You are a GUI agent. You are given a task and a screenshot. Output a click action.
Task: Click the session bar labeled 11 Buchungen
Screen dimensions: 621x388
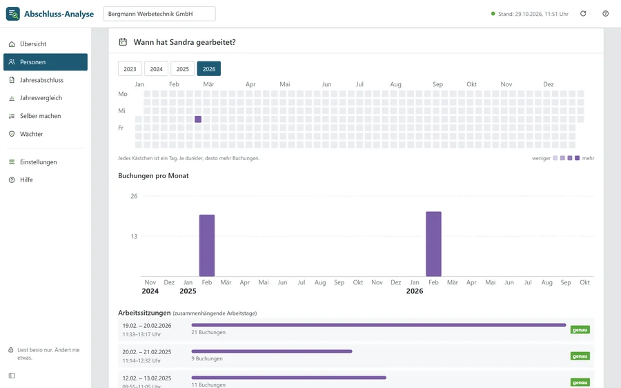coord(288,378)
